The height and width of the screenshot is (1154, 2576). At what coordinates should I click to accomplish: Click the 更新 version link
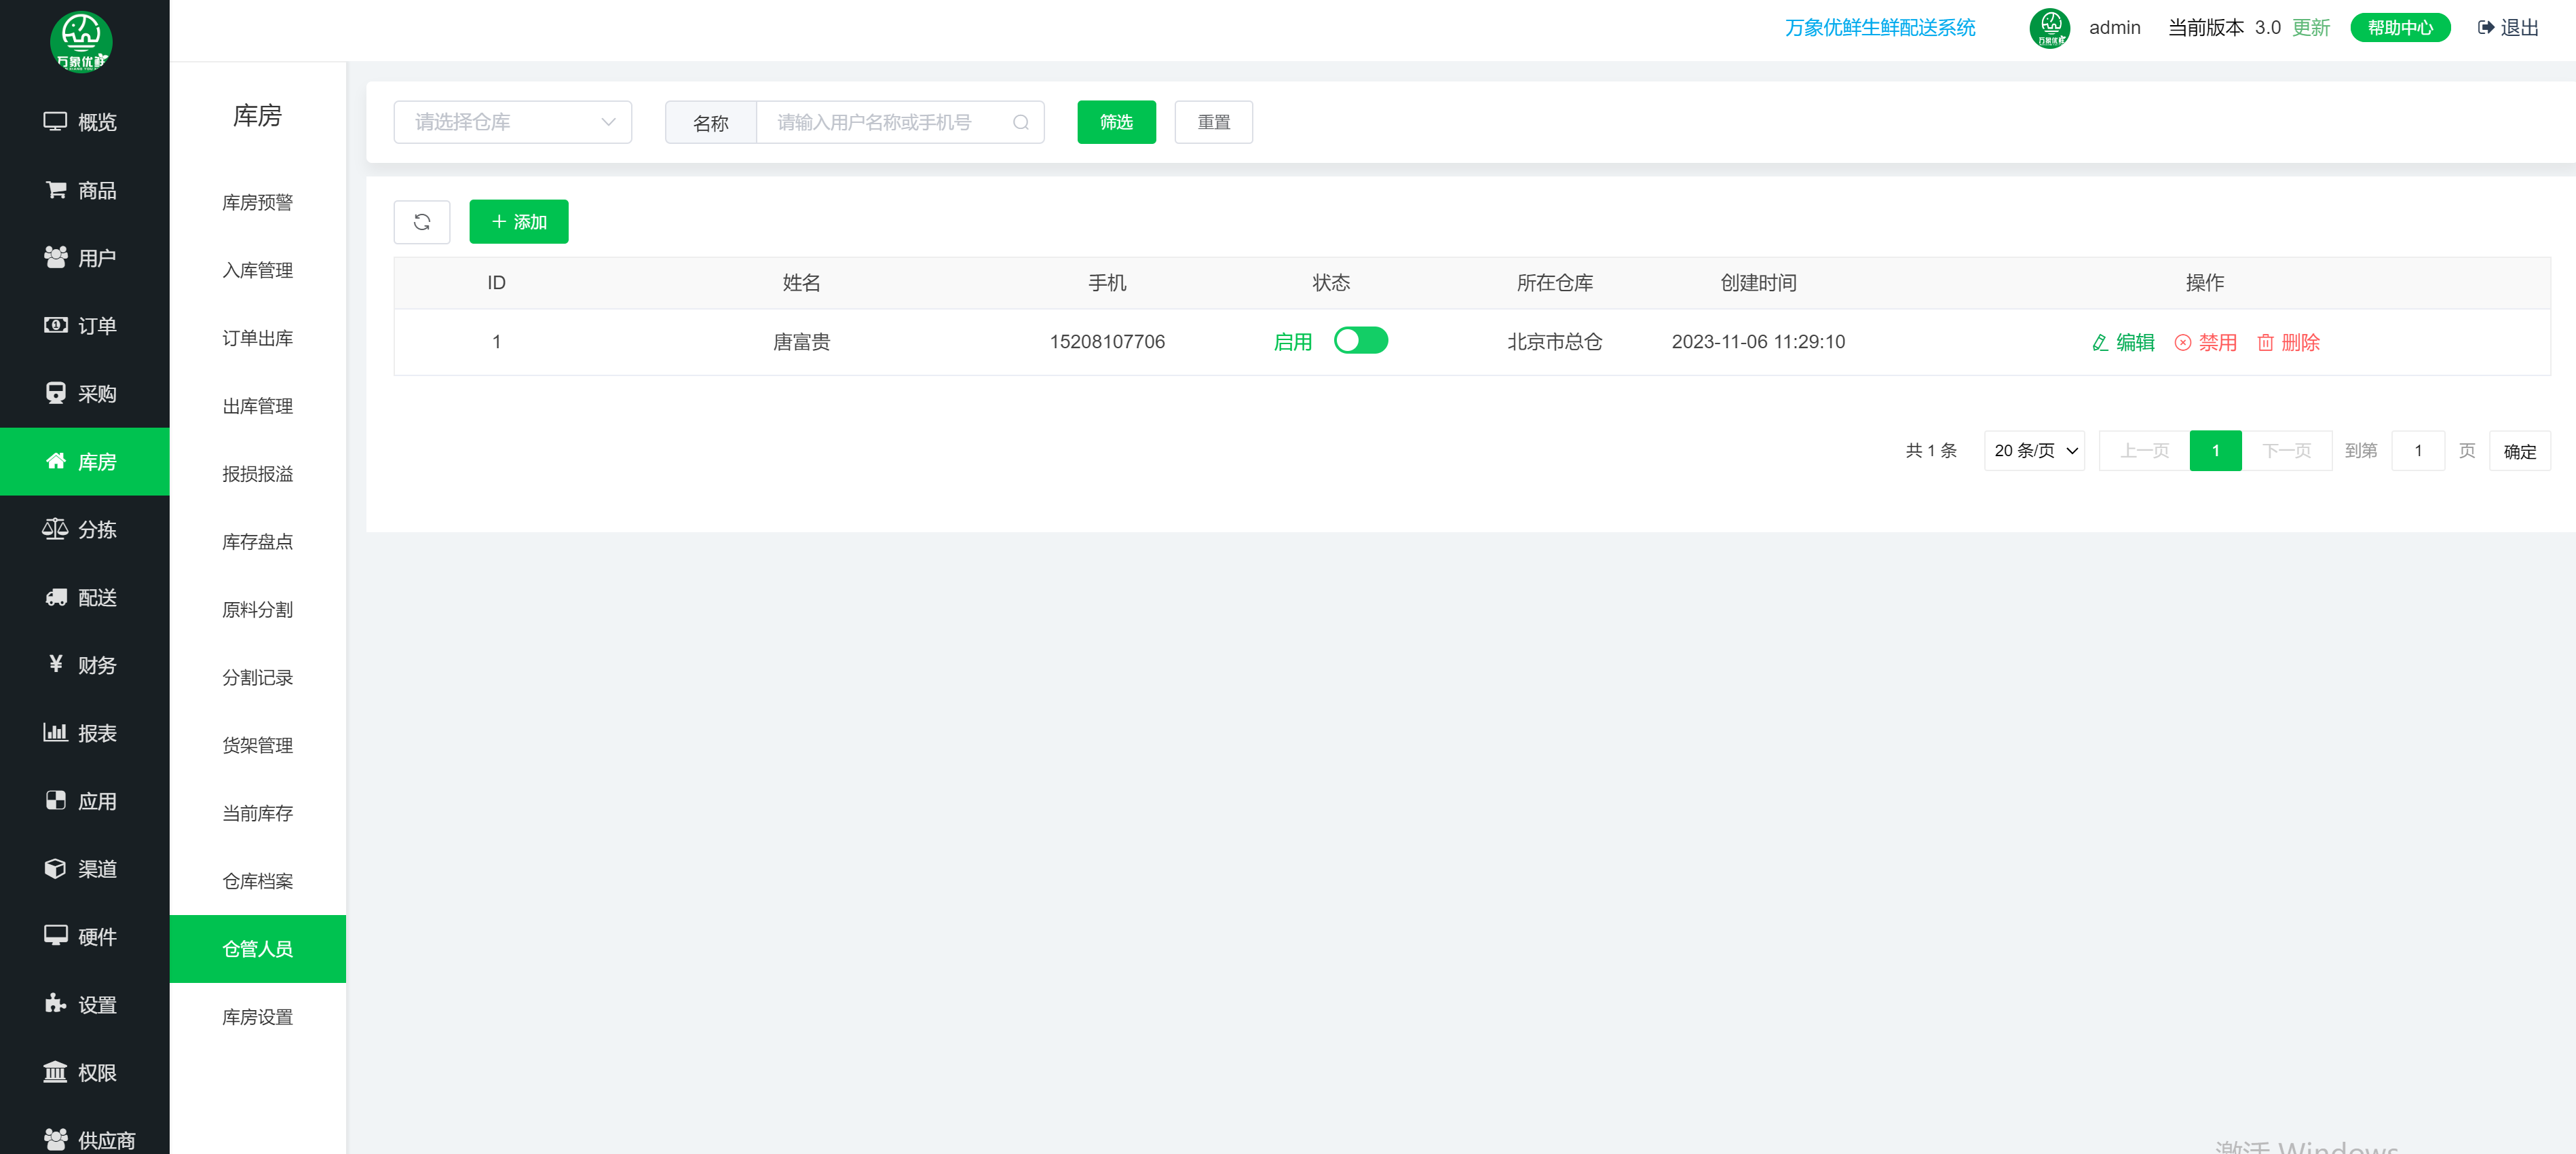[x=2310, y=28]
